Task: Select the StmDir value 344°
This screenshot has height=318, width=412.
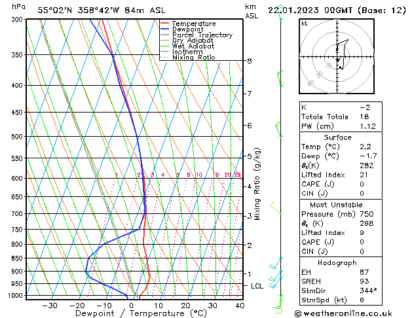Action: [368, 291]
